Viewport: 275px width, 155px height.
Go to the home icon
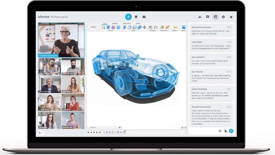click(231, 17)
